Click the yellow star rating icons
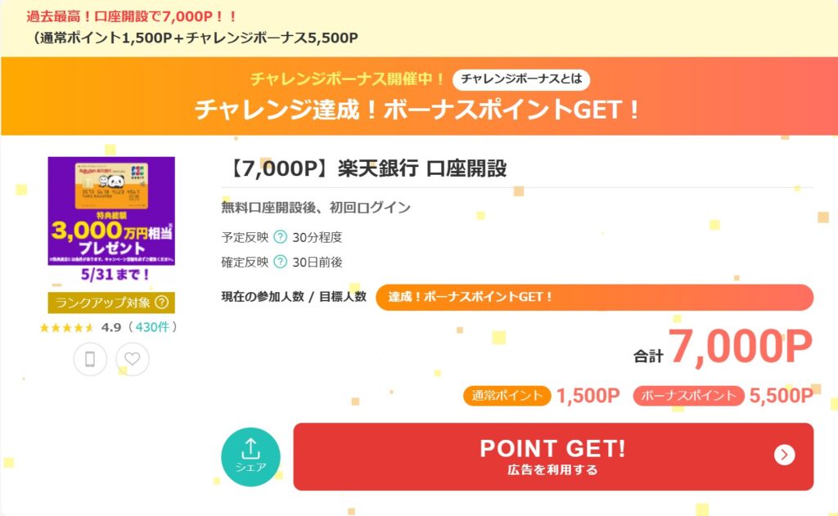 tap(67, 327)
